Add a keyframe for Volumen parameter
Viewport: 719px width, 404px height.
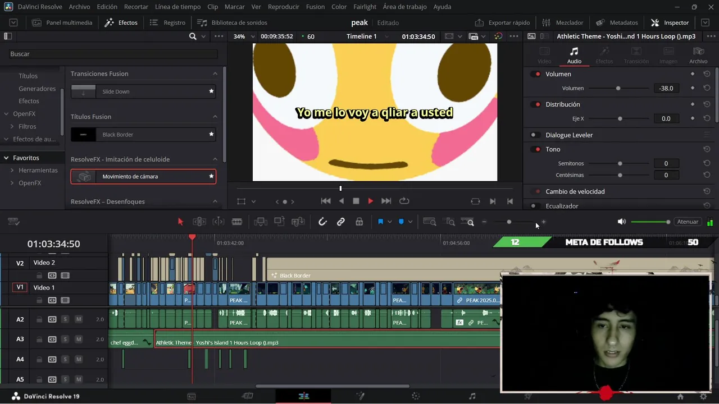pos(693,88)
